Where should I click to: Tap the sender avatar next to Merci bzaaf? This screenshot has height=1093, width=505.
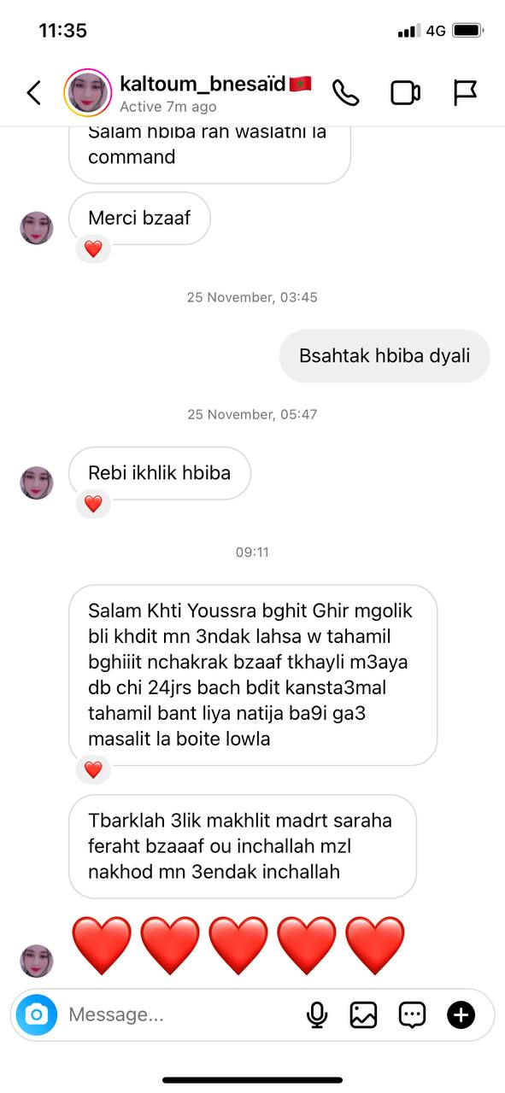(x=37, y=228)
